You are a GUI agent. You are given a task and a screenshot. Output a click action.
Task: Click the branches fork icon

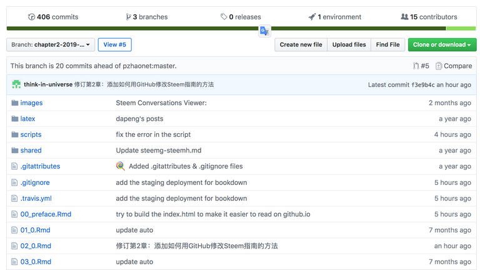pos(128,17)
